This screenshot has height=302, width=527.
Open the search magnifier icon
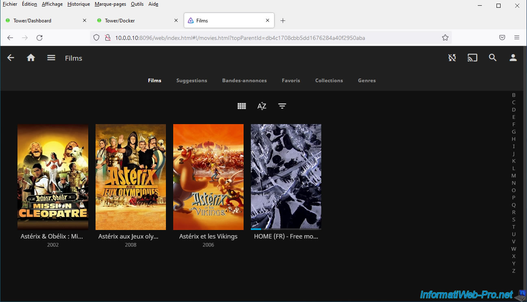click(x=492, y=58)
